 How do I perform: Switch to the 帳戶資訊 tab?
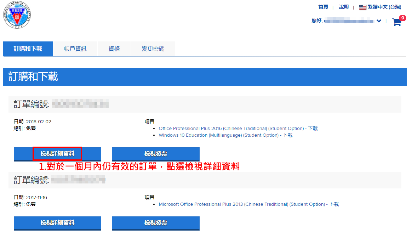pos(75,49)
